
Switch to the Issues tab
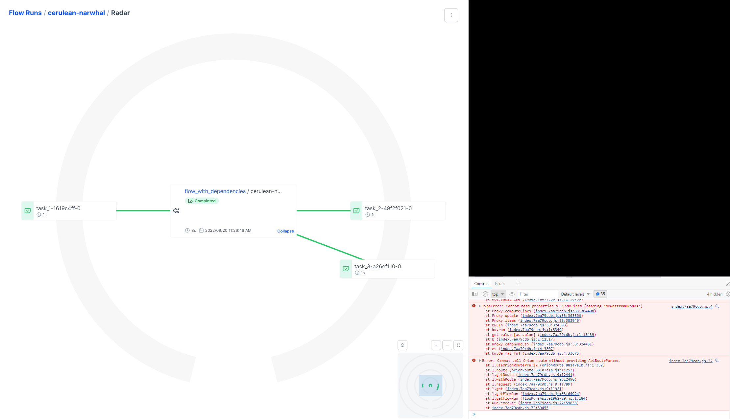coord(500,283)
